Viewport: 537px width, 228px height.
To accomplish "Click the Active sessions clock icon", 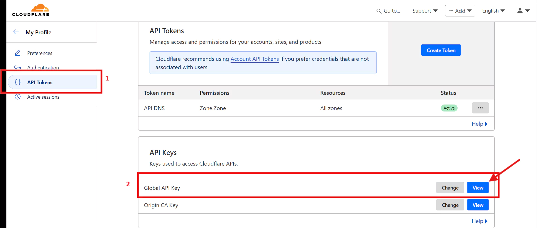I will click(x=18, y=97).
